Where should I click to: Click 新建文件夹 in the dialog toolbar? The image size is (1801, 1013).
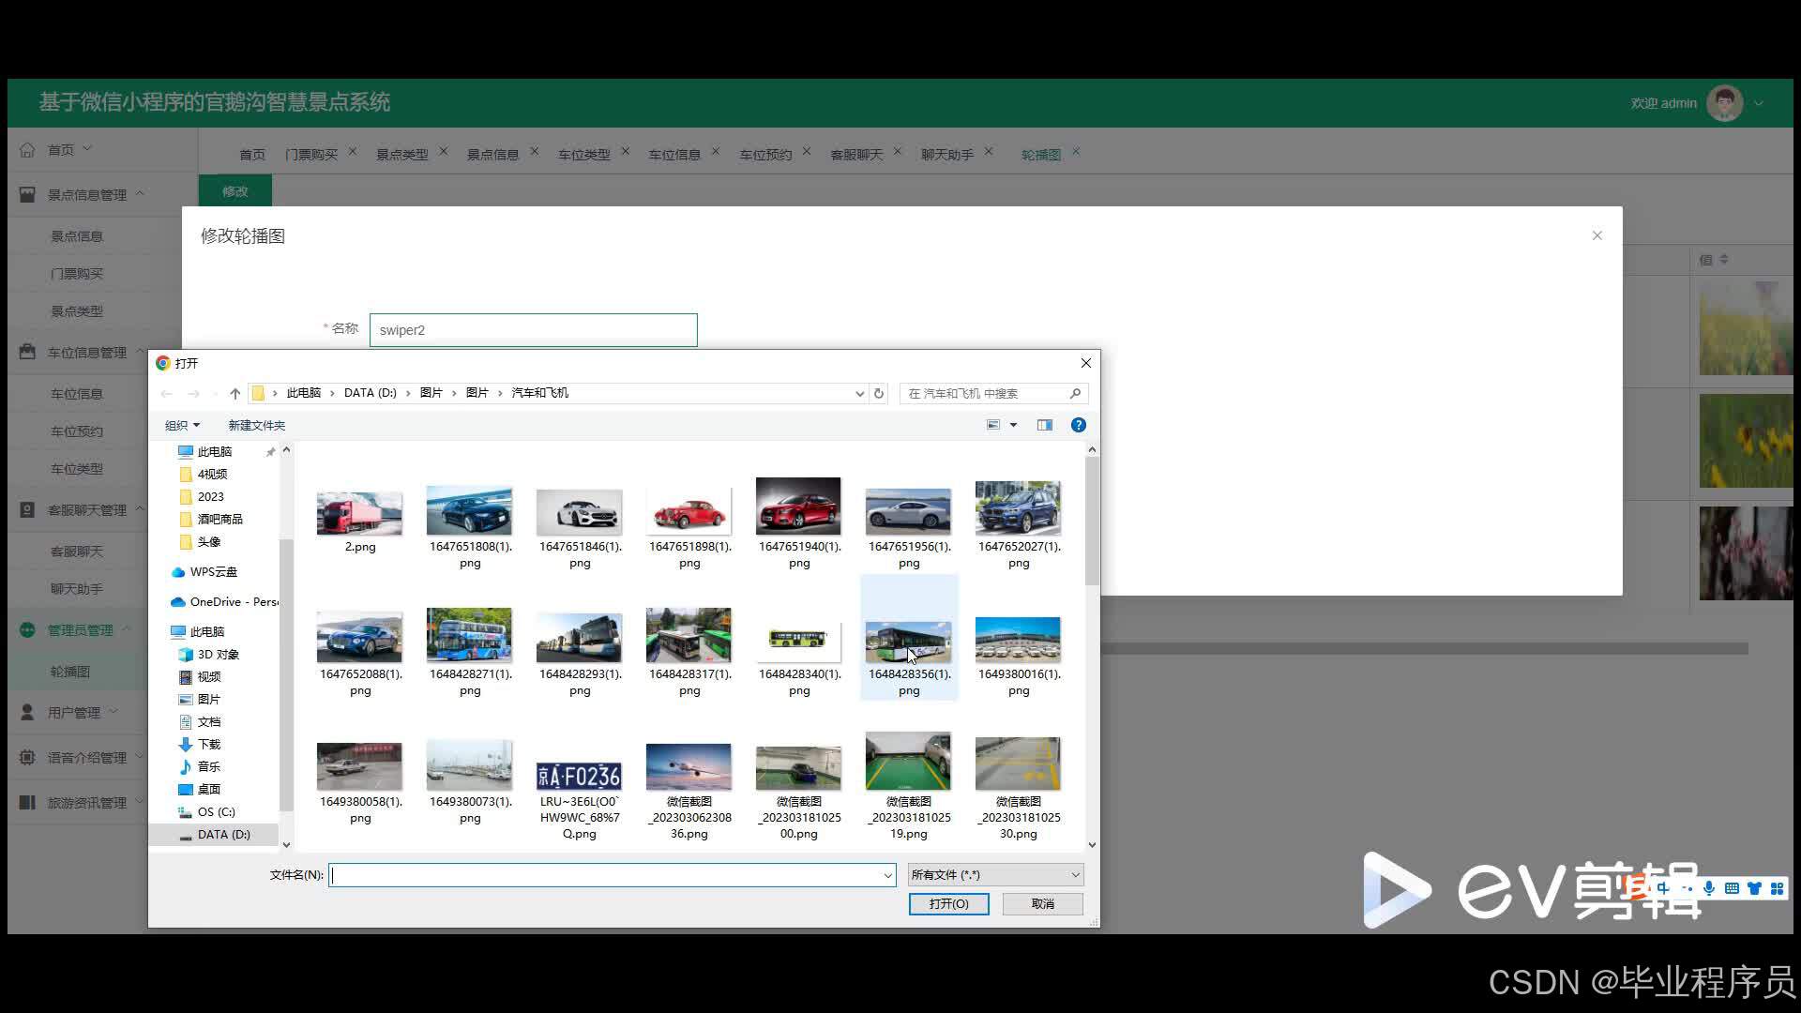[x=256, y=426]
